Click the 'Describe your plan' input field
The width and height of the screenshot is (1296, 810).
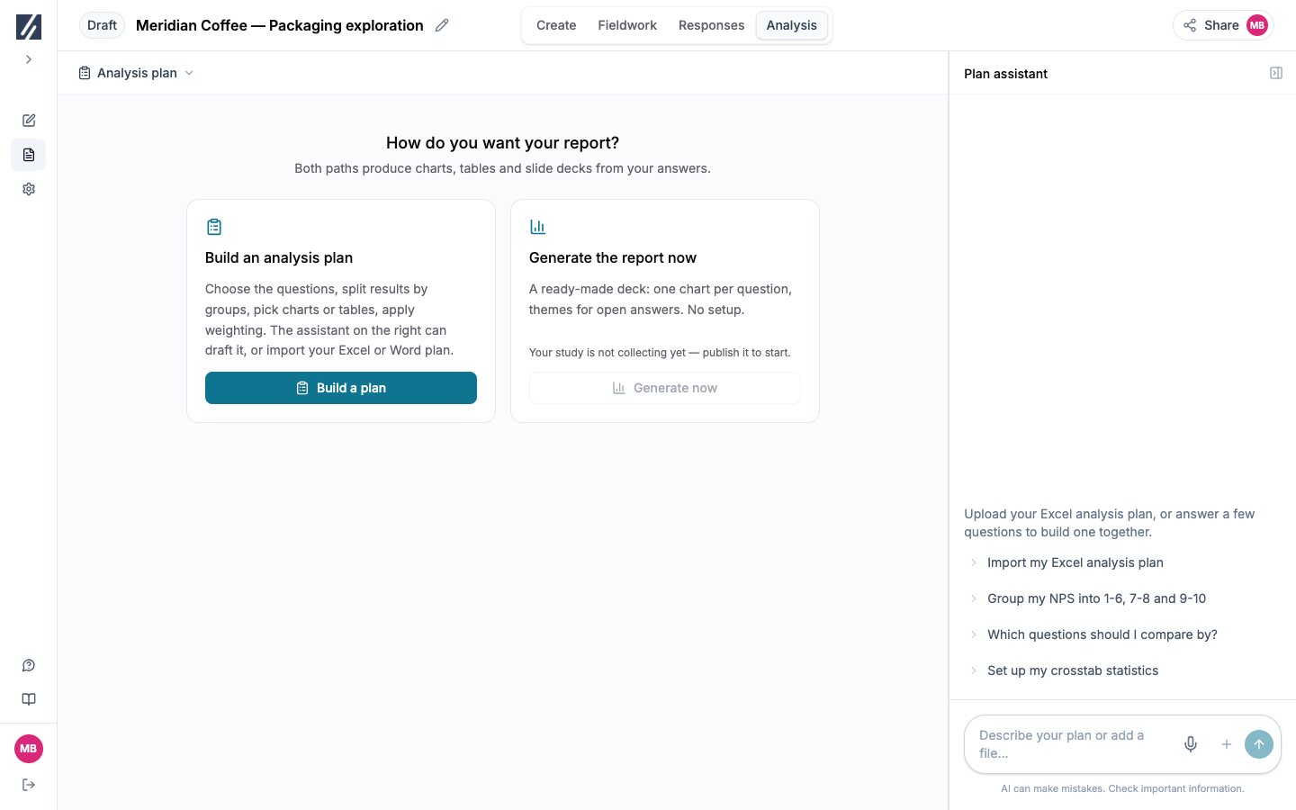[1071, 744]
